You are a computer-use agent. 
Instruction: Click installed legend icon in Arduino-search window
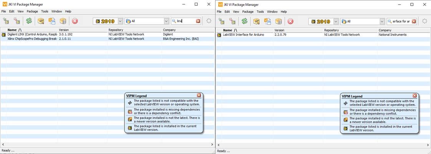point(345,128)
